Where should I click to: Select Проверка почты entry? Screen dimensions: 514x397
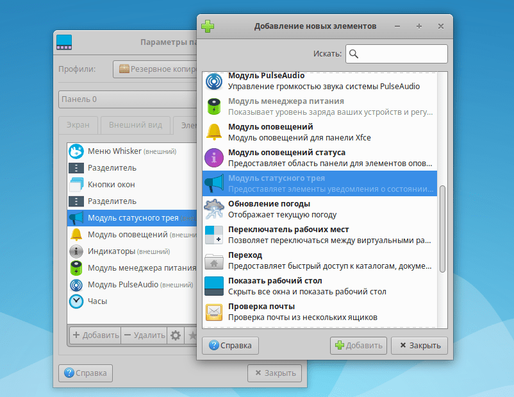coord(320,312)
